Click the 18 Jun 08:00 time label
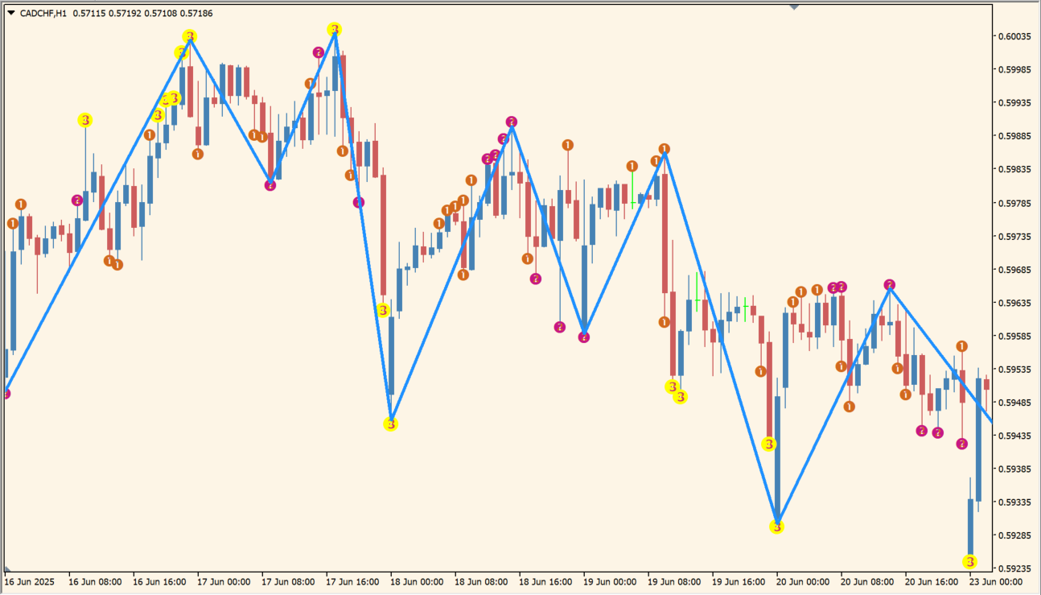 tap(481, 581)
